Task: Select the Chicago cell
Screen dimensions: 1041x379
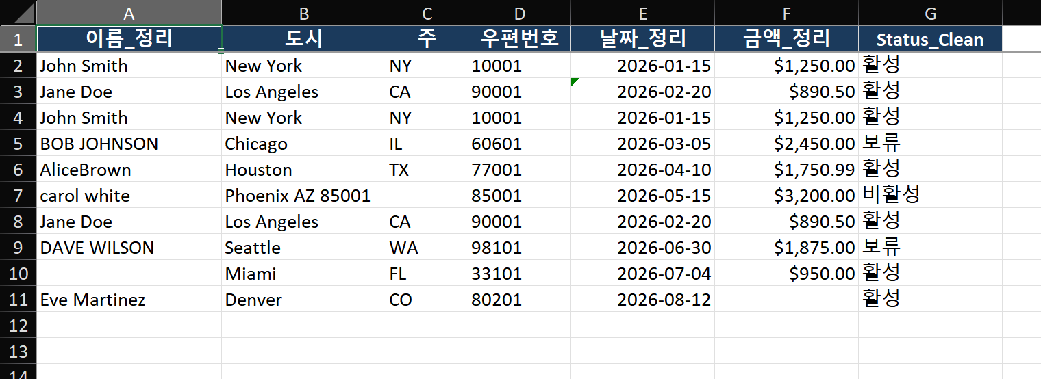Action: click(304, 143)
